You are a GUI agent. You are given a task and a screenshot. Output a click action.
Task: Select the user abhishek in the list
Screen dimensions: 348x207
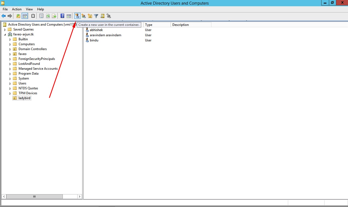(x=96, y=30)
